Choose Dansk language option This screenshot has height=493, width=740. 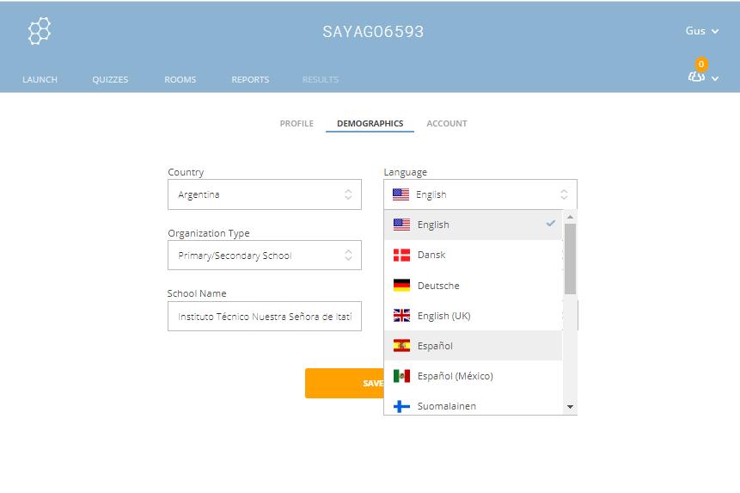point(473,255)
